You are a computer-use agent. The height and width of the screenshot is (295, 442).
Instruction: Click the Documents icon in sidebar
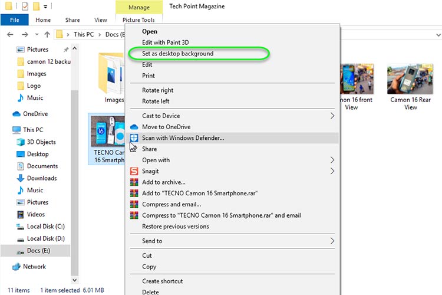coord(20,166)
